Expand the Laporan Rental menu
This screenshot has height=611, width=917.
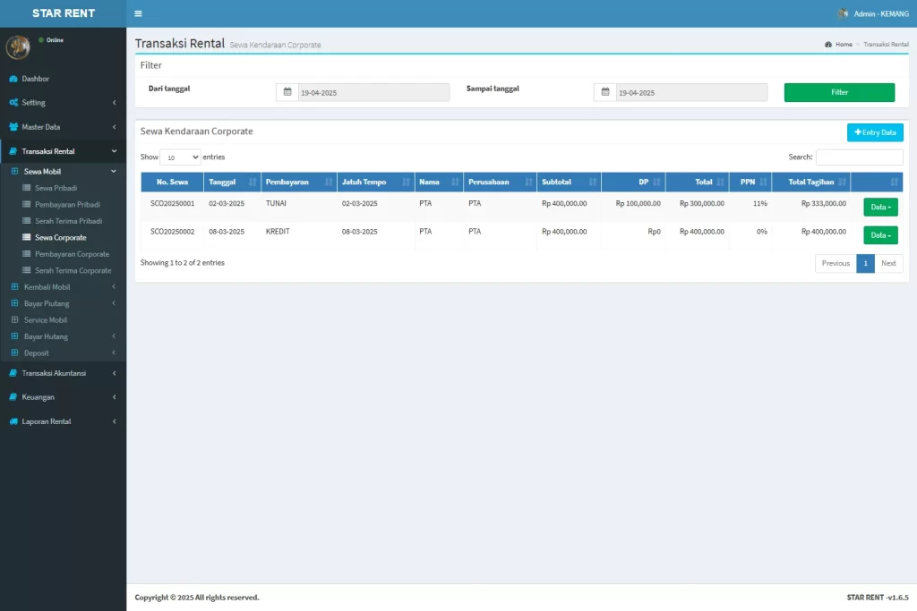pyautogui.click(x=62, y=421)
